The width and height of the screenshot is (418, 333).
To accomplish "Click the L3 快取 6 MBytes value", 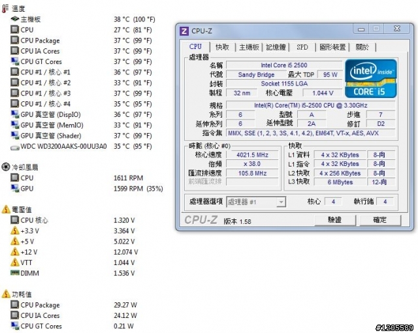I will tap(340, 182).
